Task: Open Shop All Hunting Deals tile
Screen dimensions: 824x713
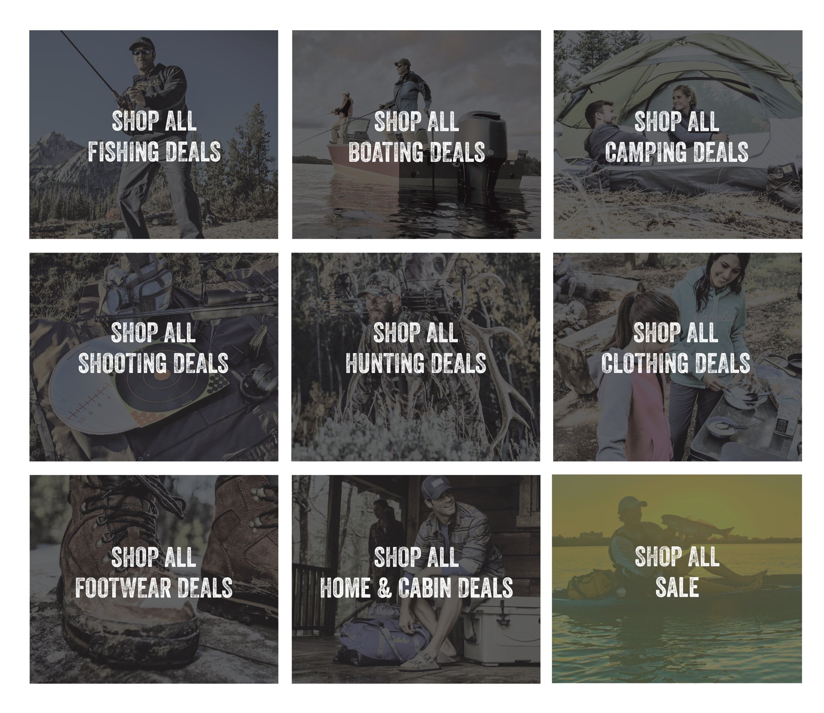Action: (x=415, y=357)
